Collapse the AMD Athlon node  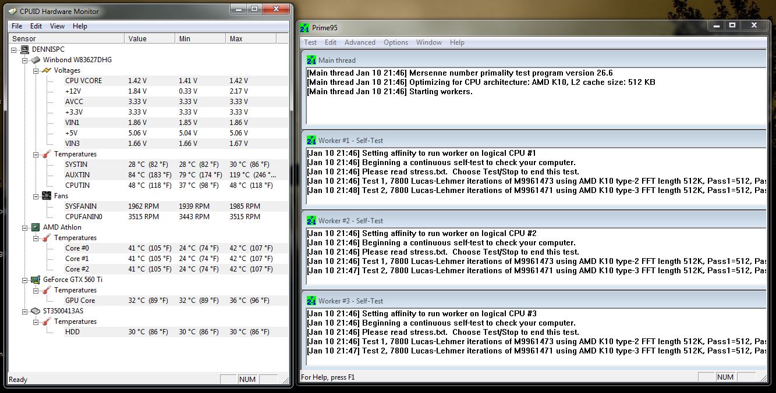point(25,227)
